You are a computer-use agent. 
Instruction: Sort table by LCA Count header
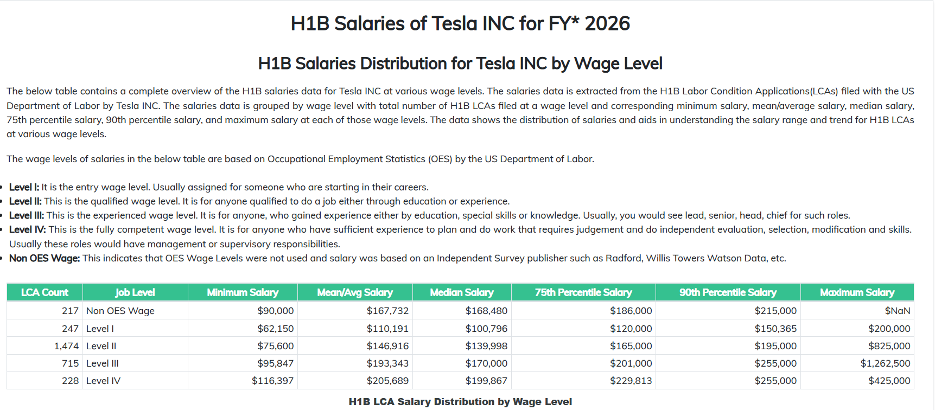click(44, 292)
